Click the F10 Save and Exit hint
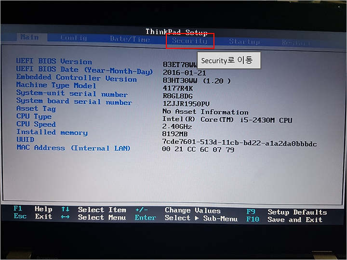 (284, 220)
